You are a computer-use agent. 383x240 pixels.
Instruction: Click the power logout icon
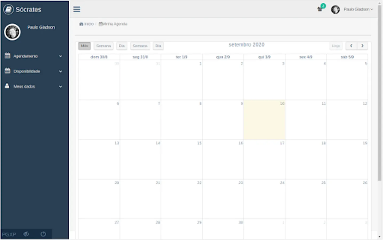tap(43, 234)
